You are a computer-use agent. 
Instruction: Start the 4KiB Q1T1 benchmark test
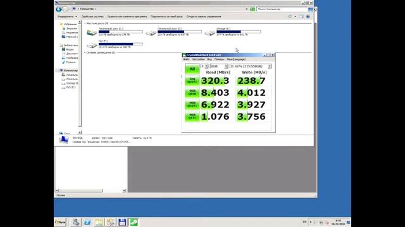(192, 116)
